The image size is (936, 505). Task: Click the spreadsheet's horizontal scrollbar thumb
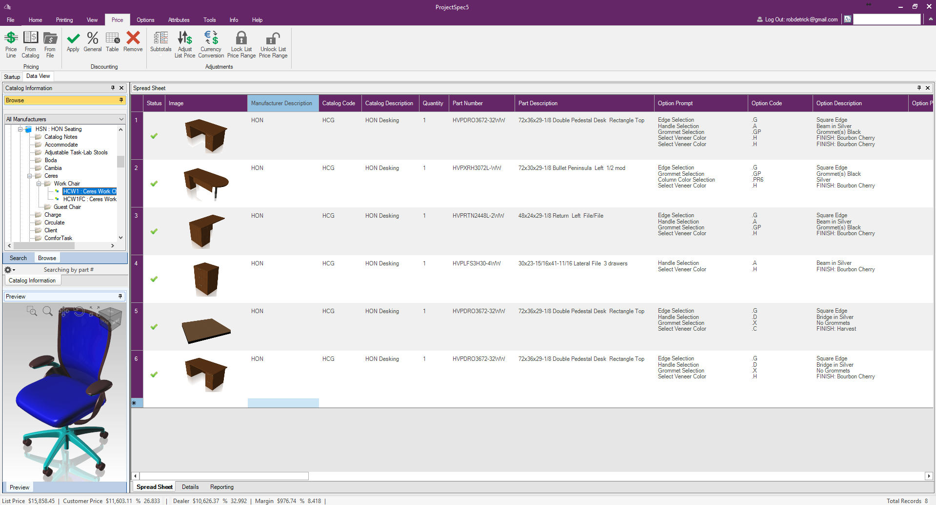tap(224, 476)
